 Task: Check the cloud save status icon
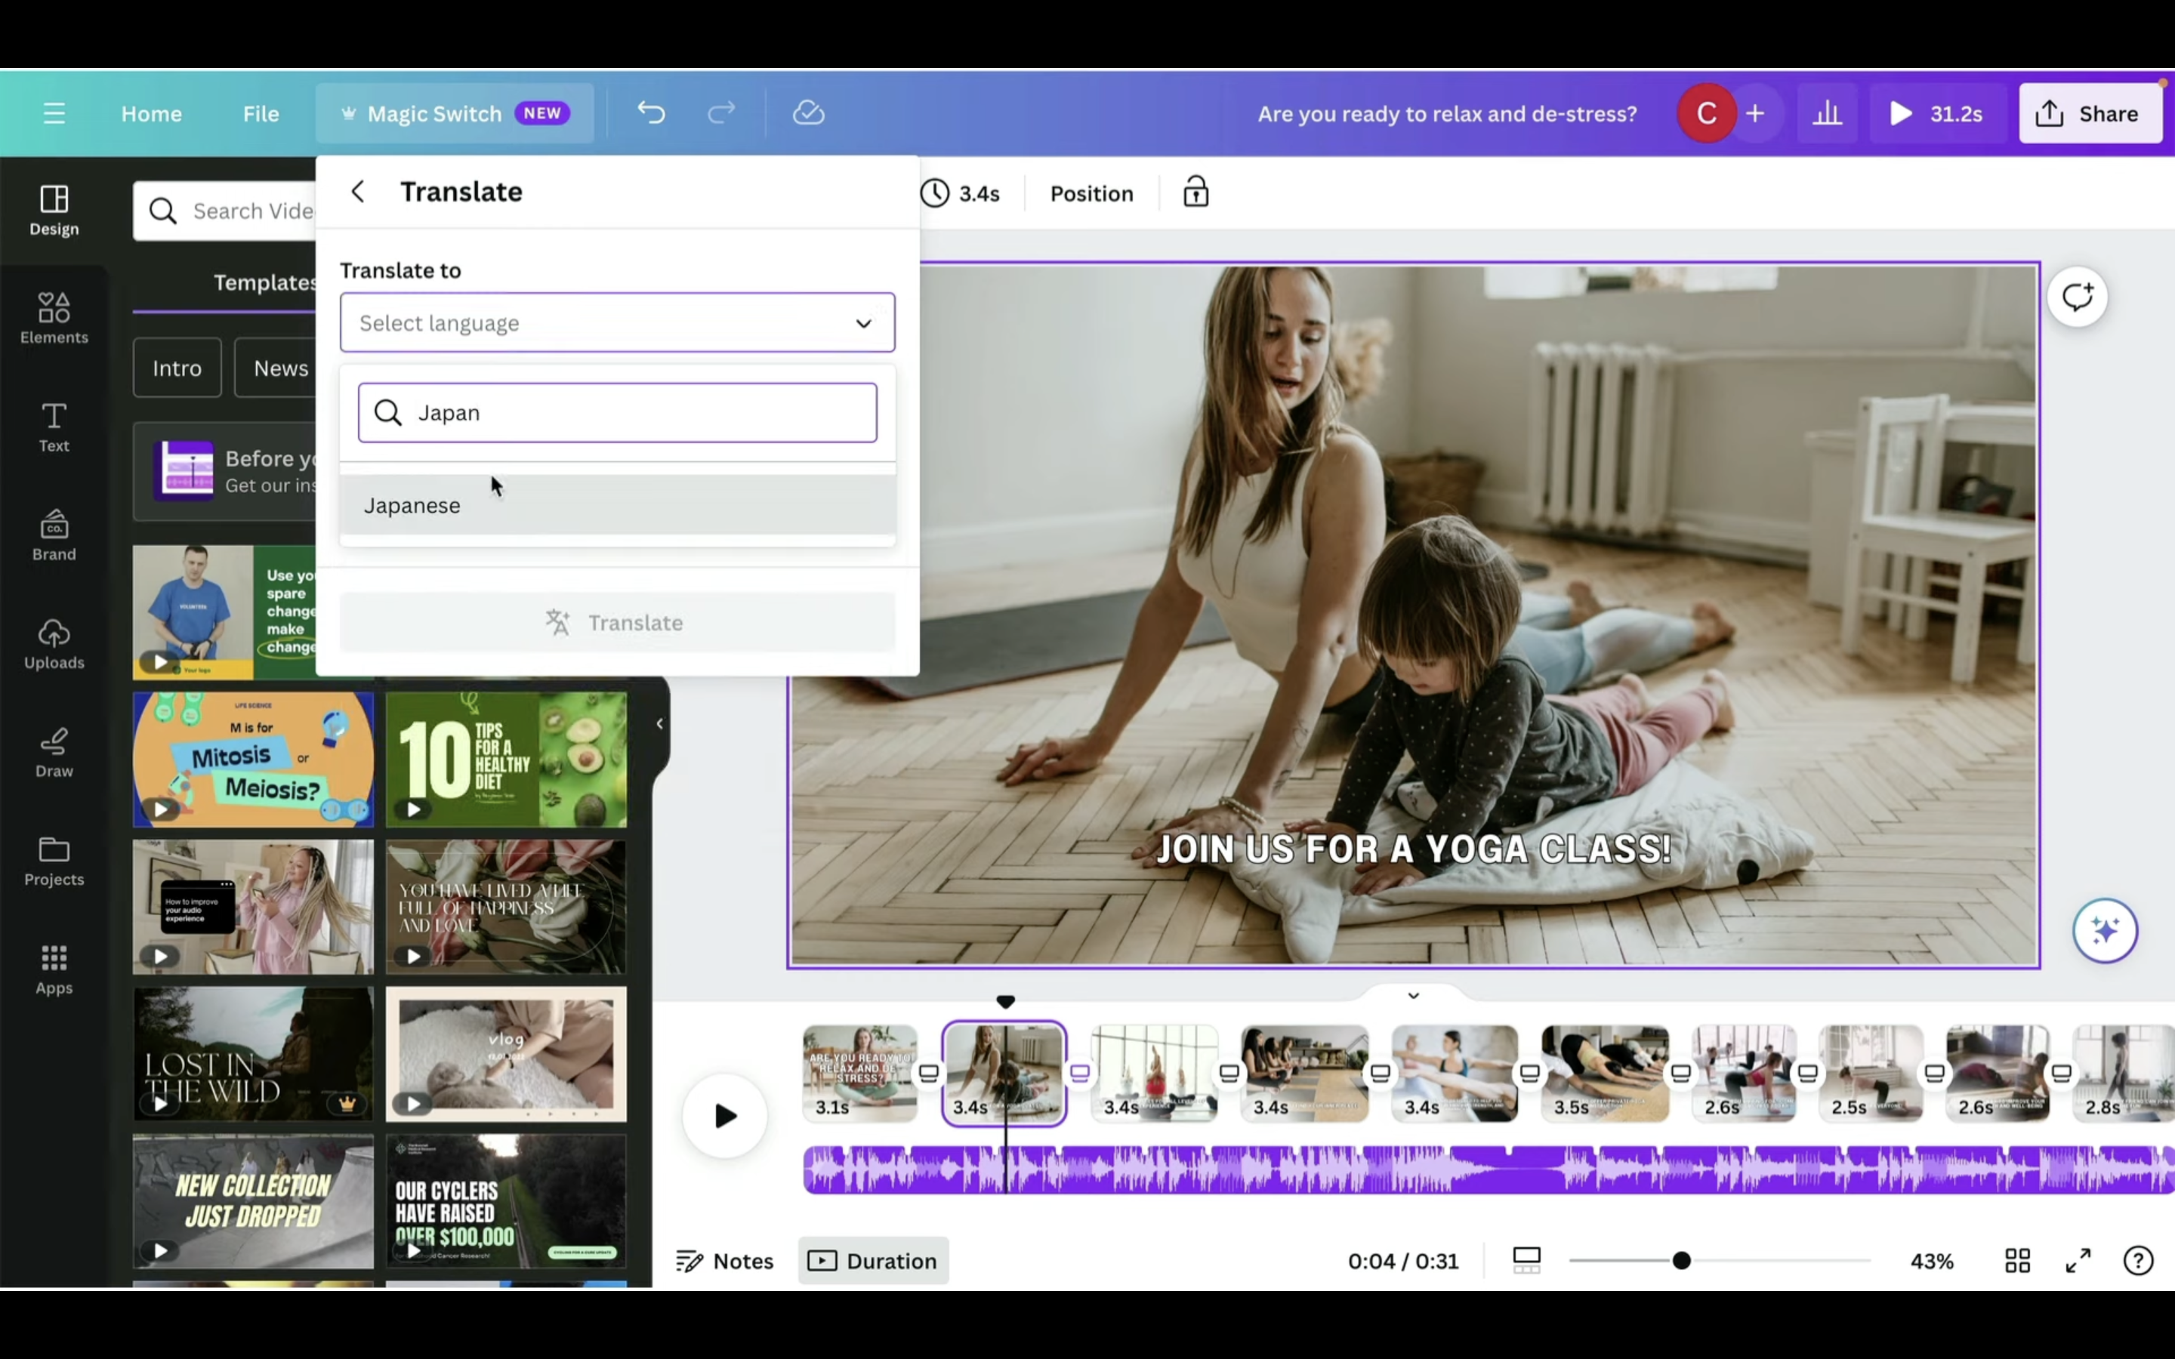(808, 113)
